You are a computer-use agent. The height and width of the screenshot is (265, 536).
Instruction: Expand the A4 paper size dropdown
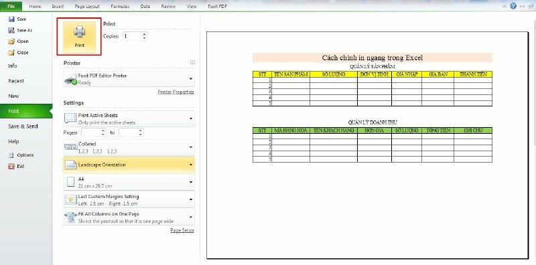[x=191, y=182]
